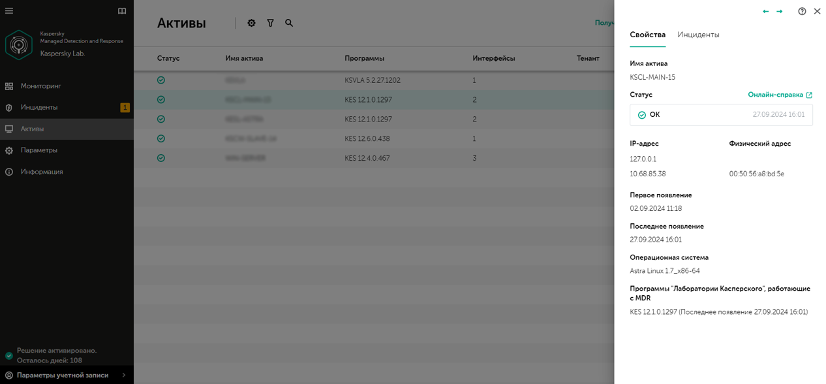Sort by Тенант column header
826x384 pixels.
tap(588, 58)
